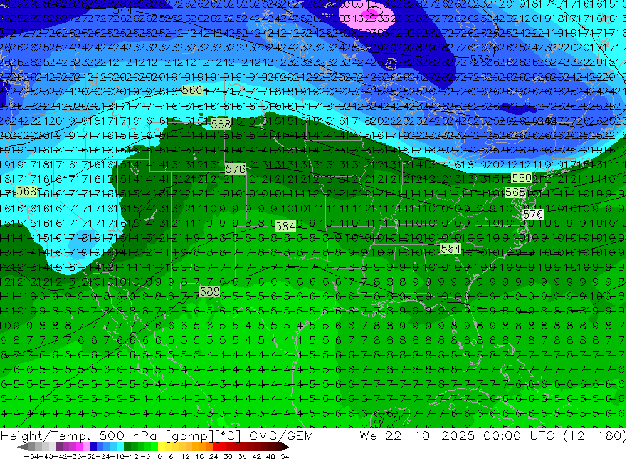Screen dimensions: 627x459
Task: Click the '30' legend value
Action: (228, 456)
